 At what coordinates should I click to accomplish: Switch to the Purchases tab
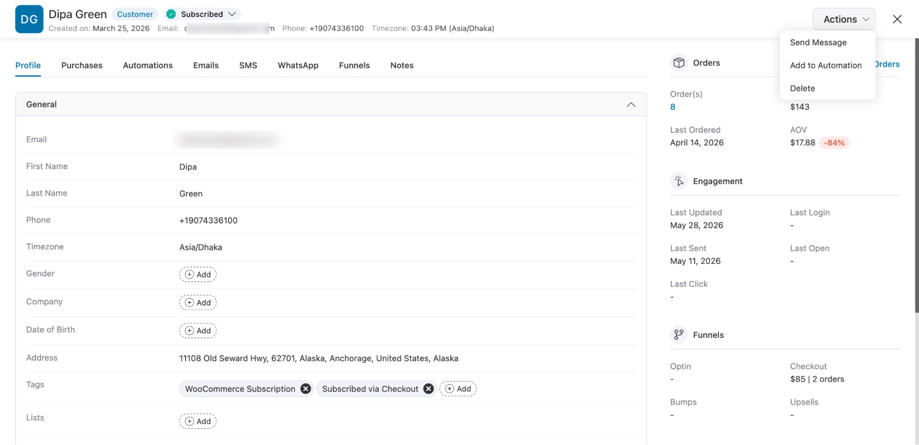point(82,65)
